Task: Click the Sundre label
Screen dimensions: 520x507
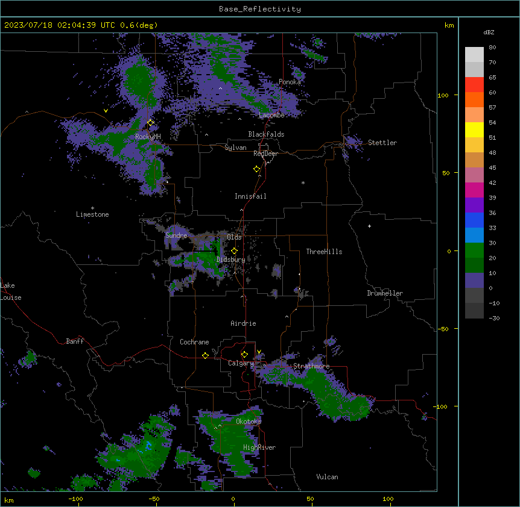Action: click(x=176, y=235)
